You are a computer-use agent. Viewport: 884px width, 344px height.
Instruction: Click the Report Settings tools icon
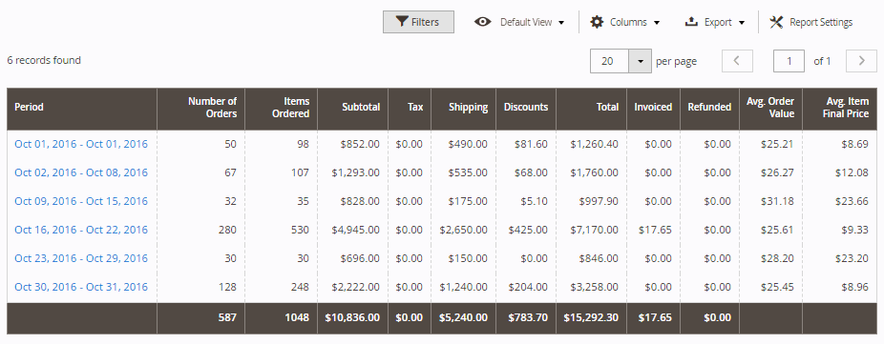[x=776, y=22]
